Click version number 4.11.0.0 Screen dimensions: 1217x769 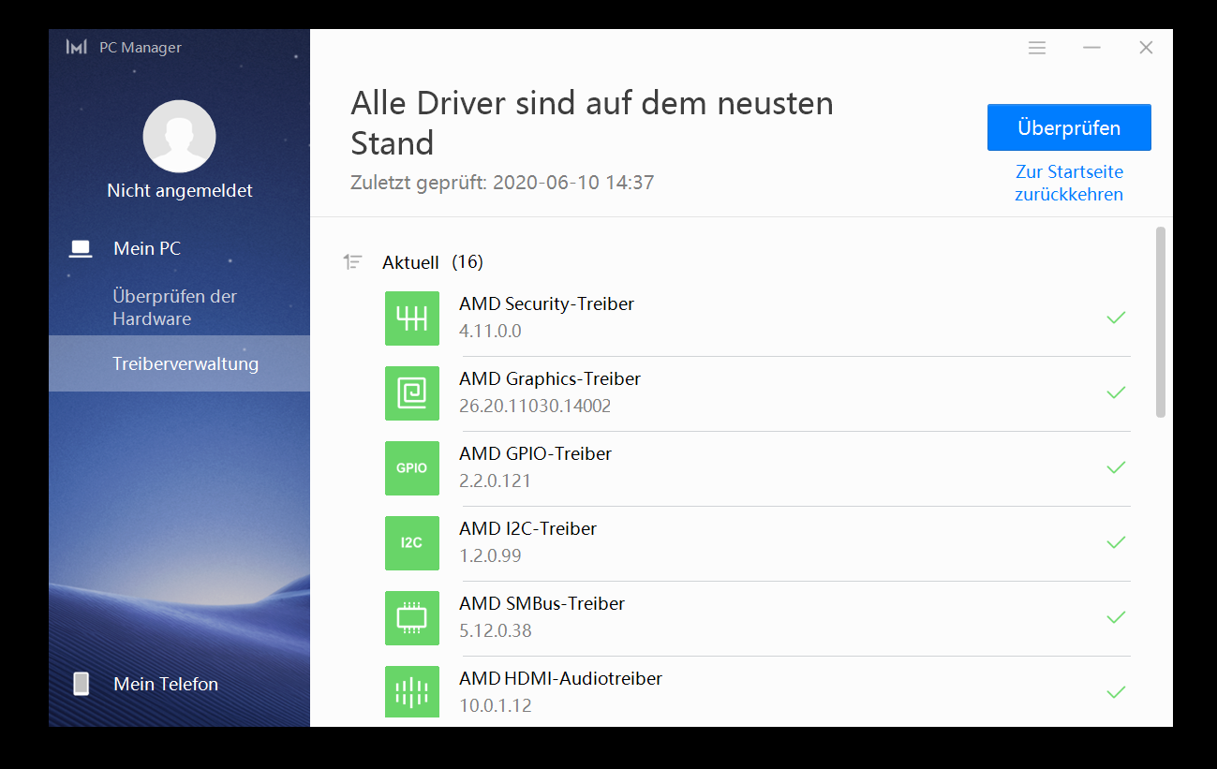point(490,332)
